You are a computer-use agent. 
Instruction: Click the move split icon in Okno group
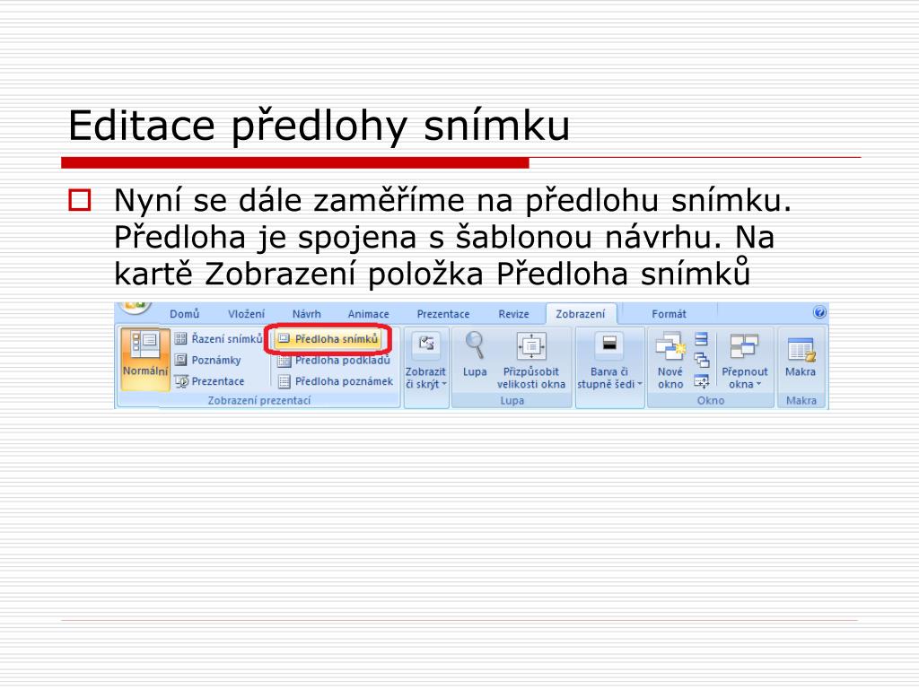[x=702, y=381]
